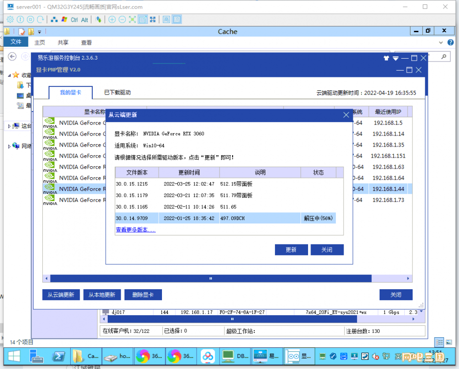Select GPU row with IP 192.168.1.151

(227, 156)
